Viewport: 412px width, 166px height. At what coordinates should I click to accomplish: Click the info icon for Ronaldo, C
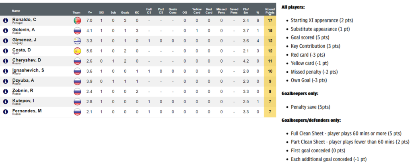point(6,20)
